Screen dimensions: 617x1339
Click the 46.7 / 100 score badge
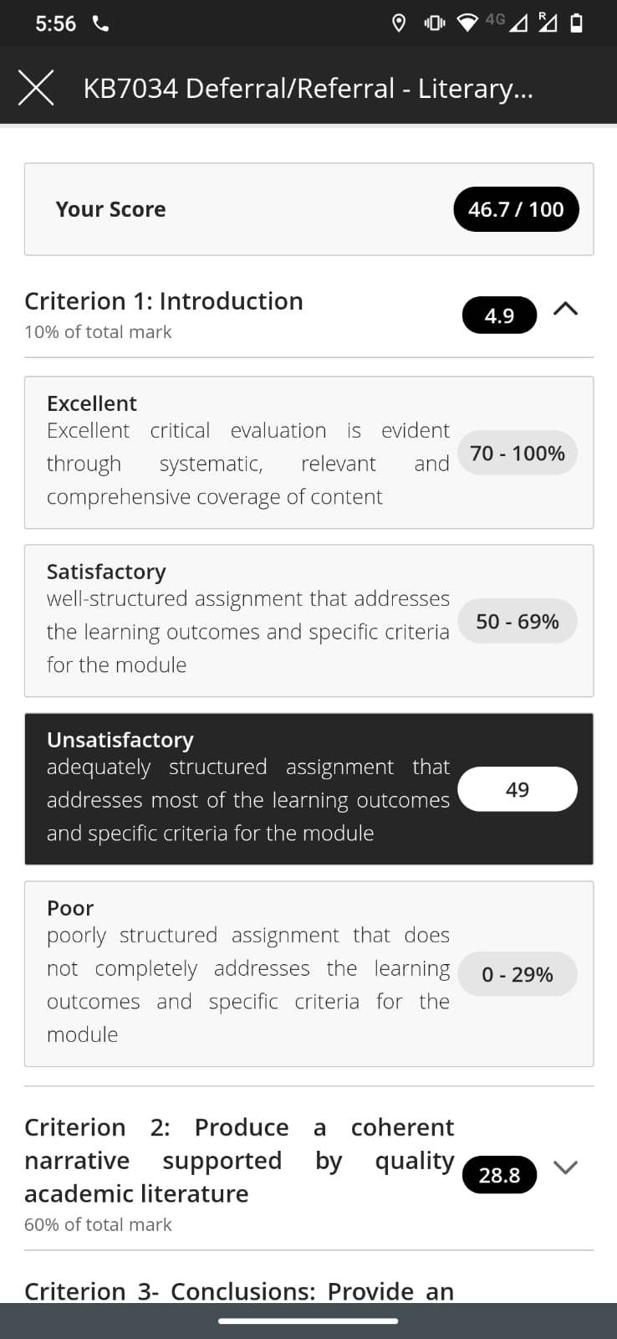(516, 209)
